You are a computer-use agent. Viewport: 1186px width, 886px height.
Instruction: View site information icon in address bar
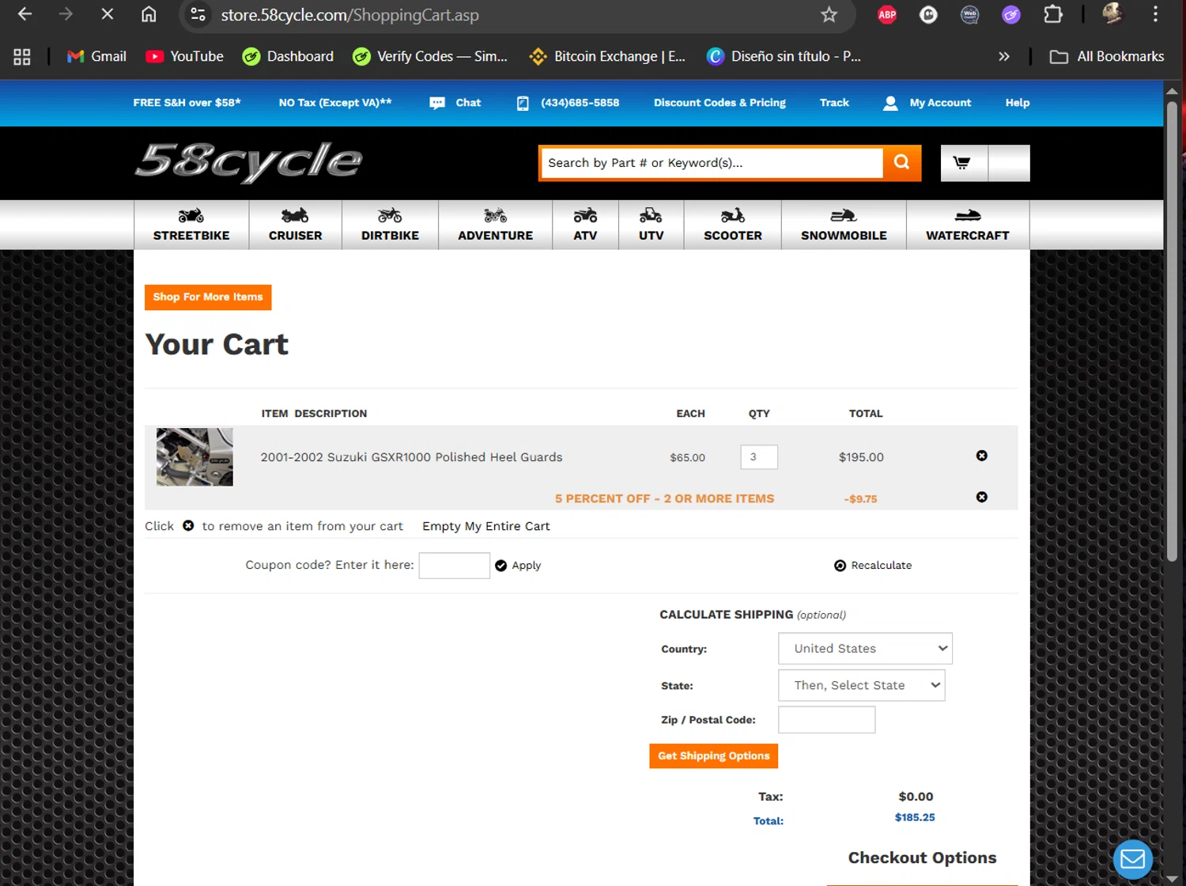[x=198, y=14]
